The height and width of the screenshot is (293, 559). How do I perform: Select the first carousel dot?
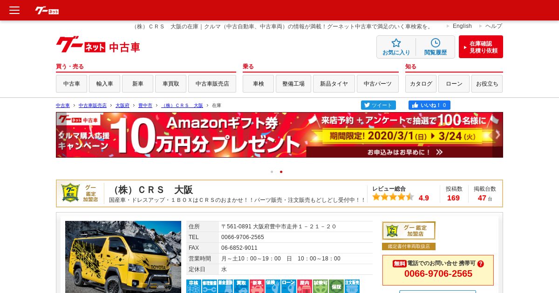(x=272, y=172)
